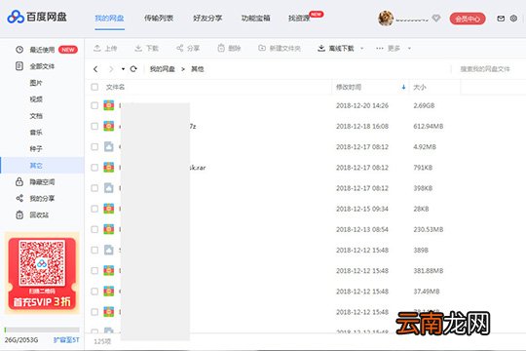Click the Baidu Netdisk cloud logo
Viewport: 526px width, 351px height.
click(x=16, y=17)
